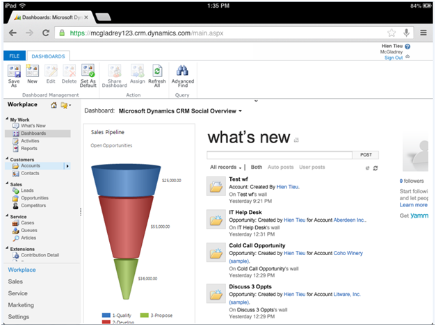Open the Aberdeen Inc. account link
This screenshot has width=436, height=326.
350,220
